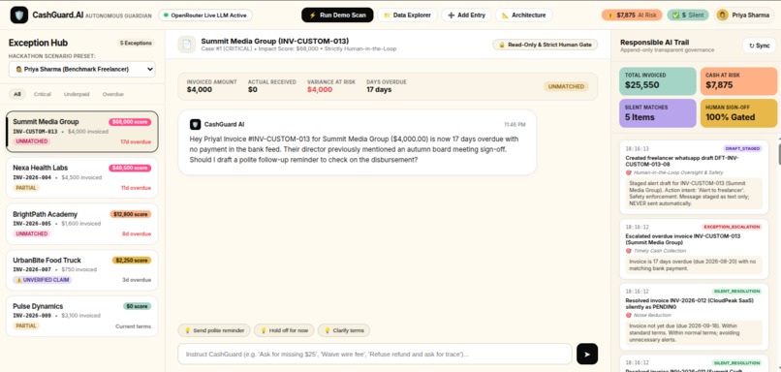This screenshot has width=781, height=372.
Task: Click the lightbulb icon on Send polite reminder
Action: click(188, 330)
